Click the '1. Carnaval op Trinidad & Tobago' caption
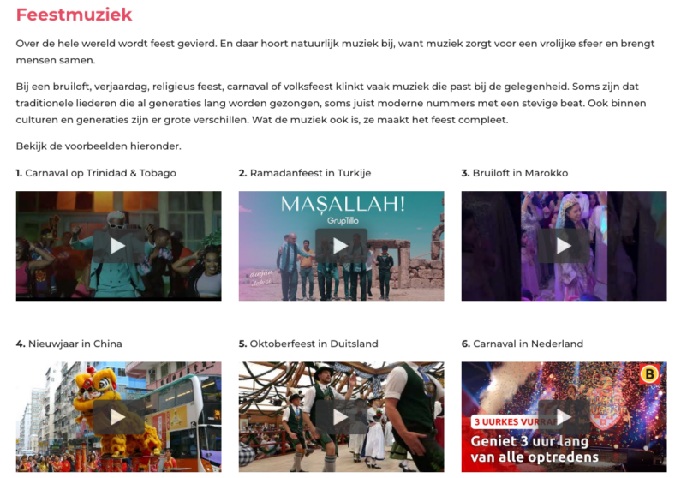The width and height of the screenshot is (681, 478). (x=96, y=173)
